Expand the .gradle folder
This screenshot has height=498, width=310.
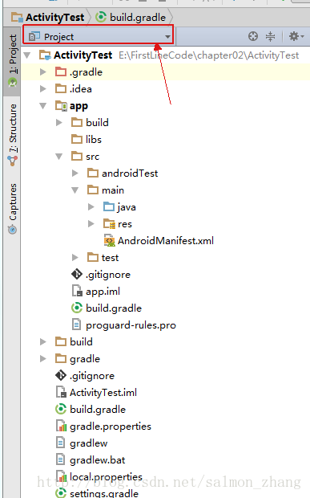(42, 72)
